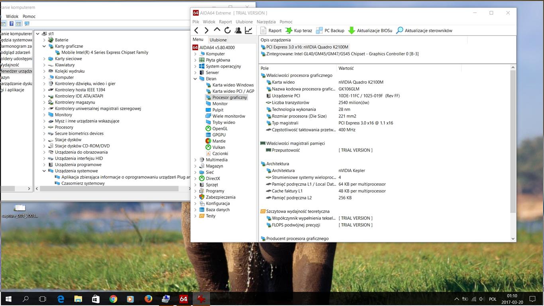Open the Widok menu in AIDA64
Image resolution: width=544 pixels, height=306 pixels.
point(209,22)
